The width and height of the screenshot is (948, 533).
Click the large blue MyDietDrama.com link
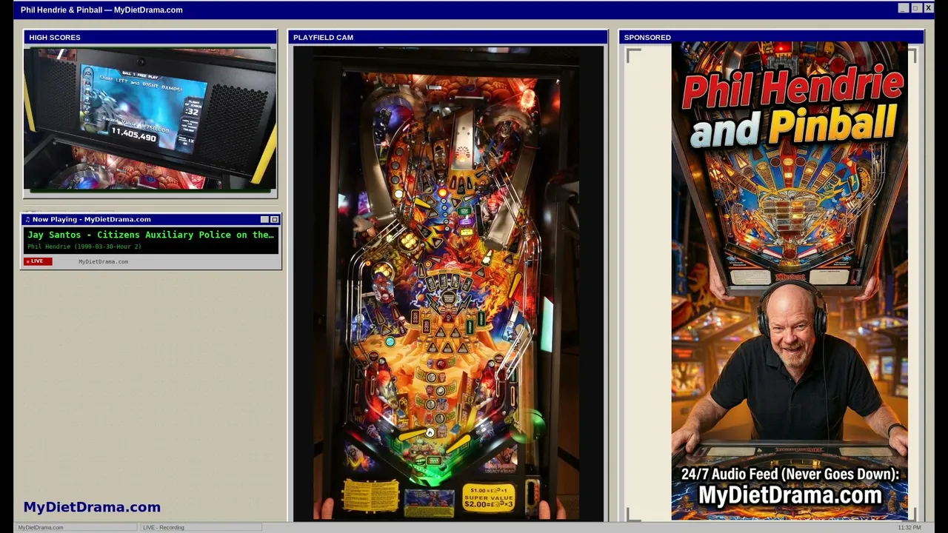point(92,507)
